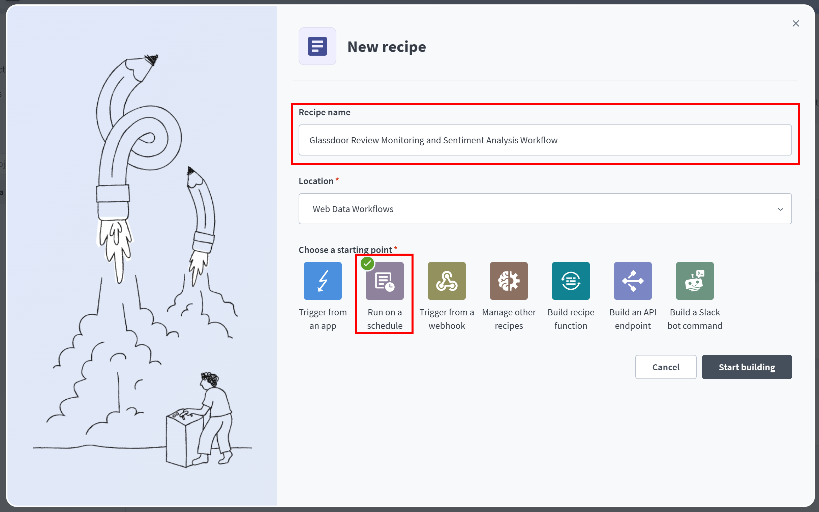Screen dimensions: 819x512
Task: Click the Trigger from an app label
Action: point(323,319)
